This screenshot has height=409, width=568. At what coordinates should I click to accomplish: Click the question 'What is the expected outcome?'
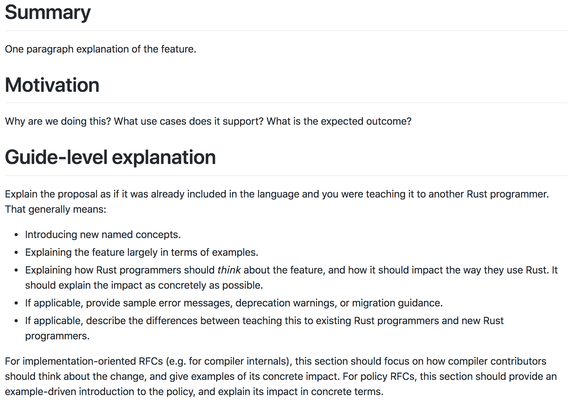tap(339, 121)
